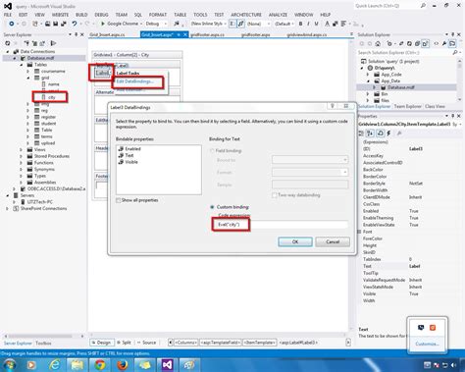The width and height of the screenshot is (465, 372).
Task: Click OK in Label3 DataBindings dialog
Action: pyautogui.click(x=295, y=241)
